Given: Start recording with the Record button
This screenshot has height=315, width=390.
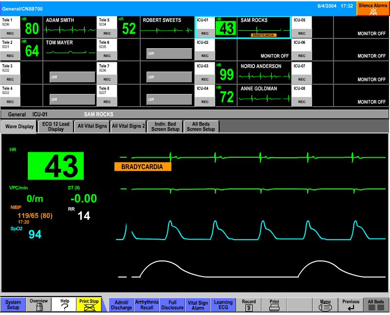Looking at the screenshot, I should (249, 305).
